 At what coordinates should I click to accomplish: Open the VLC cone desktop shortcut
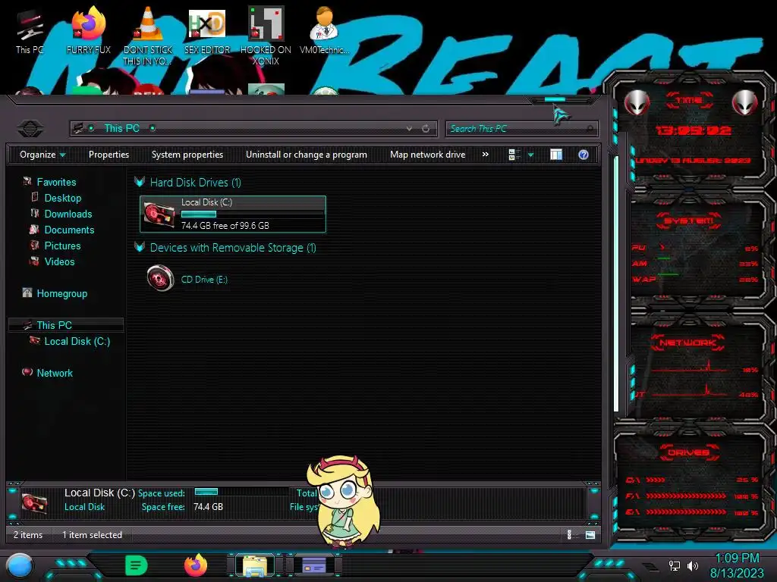(148, 36)
